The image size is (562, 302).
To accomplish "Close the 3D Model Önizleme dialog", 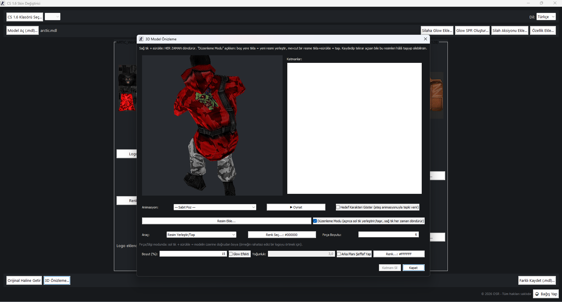I will click(x=426, y=39).
